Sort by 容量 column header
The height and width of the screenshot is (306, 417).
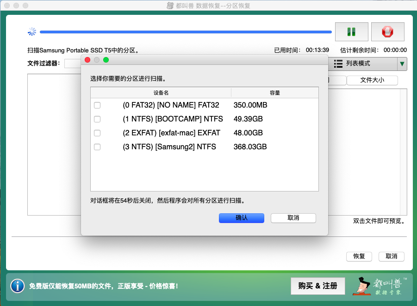tap(274, 93)
